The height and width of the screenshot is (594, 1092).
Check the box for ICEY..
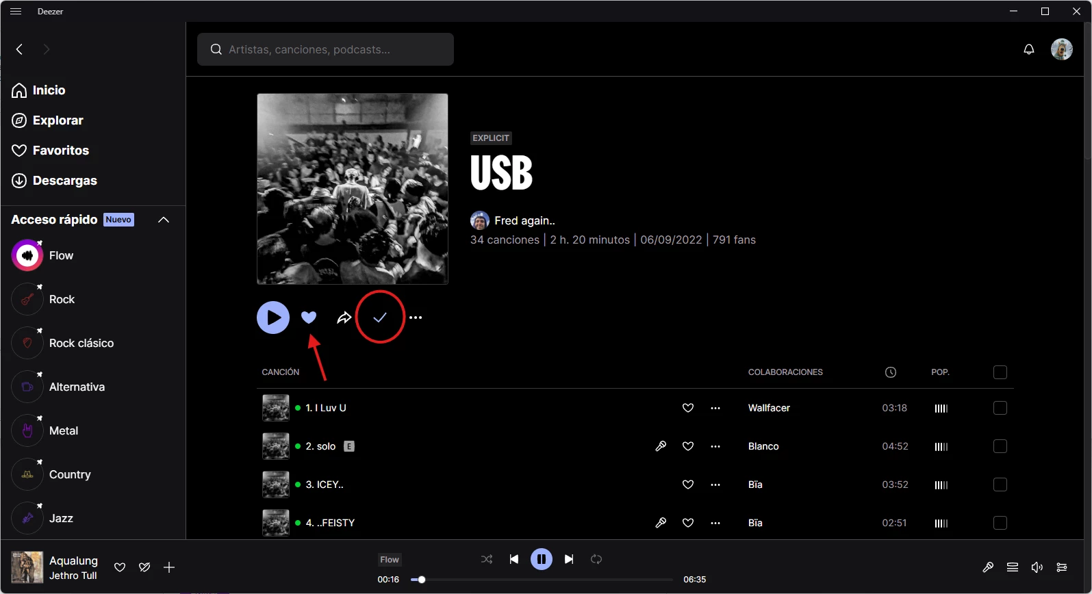[1000, 485]
